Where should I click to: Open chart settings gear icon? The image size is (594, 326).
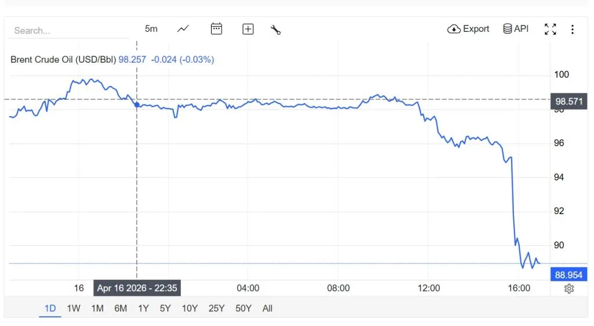coord(569,288)
